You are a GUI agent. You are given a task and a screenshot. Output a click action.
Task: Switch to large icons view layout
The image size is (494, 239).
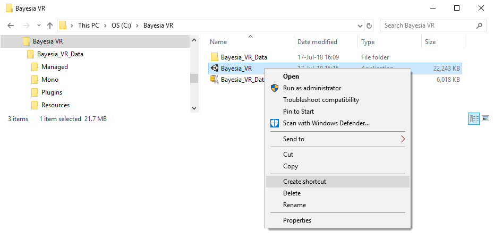pyautogui.click(x=486, y=119)
